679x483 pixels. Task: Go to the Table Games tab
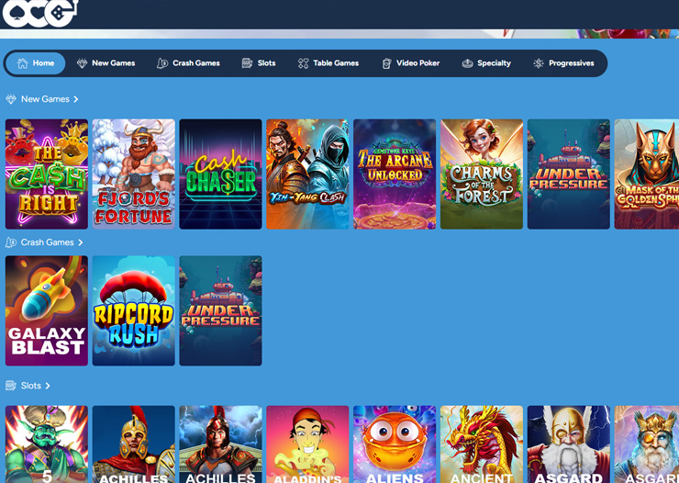(328, 63)
